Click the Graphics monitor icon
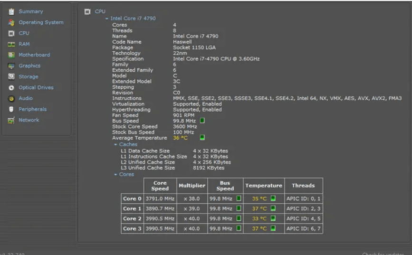Viewport: 412px width, 255px height. tap(11, 66)
